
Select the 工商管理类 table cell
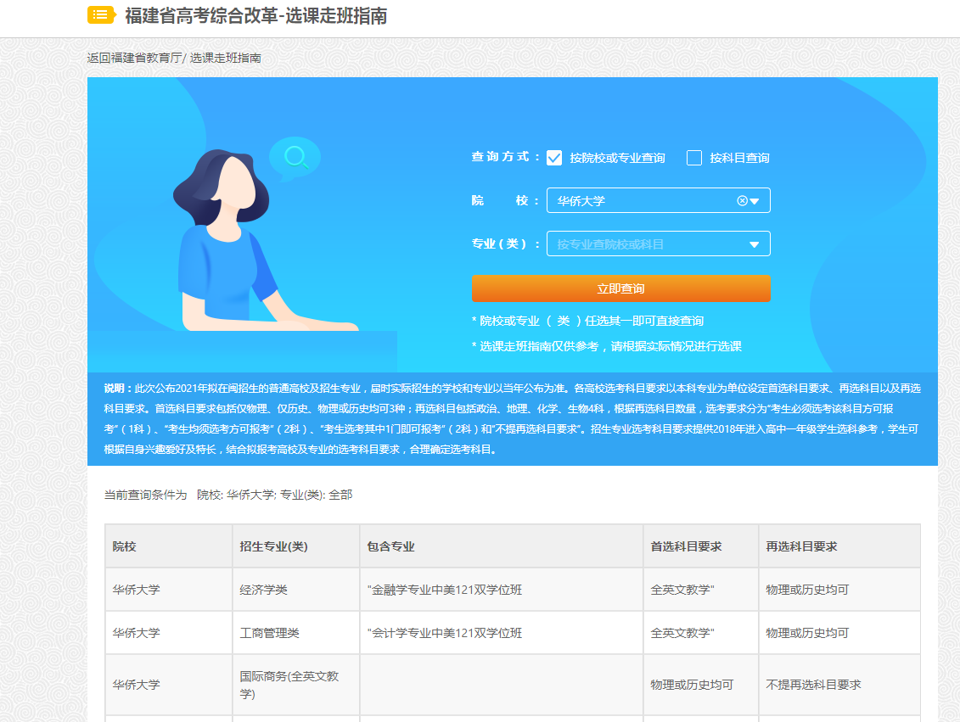click(x=295, y=633)
